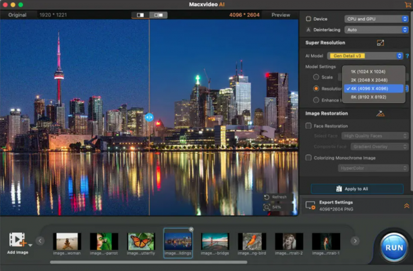Select the buildings skyline thumbnail
Viewport: 413px width, 271px height.
tap(178, 241)
